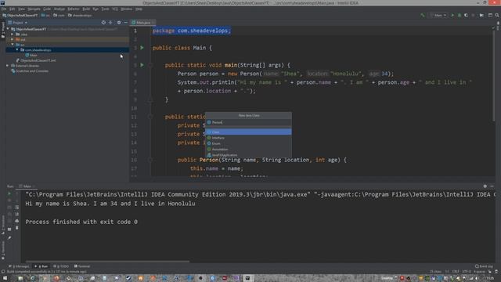Run with coverage icon in toolbar
Image resolution: width=501 pixels, height=282 pixels.
click(x=467, y=15)
